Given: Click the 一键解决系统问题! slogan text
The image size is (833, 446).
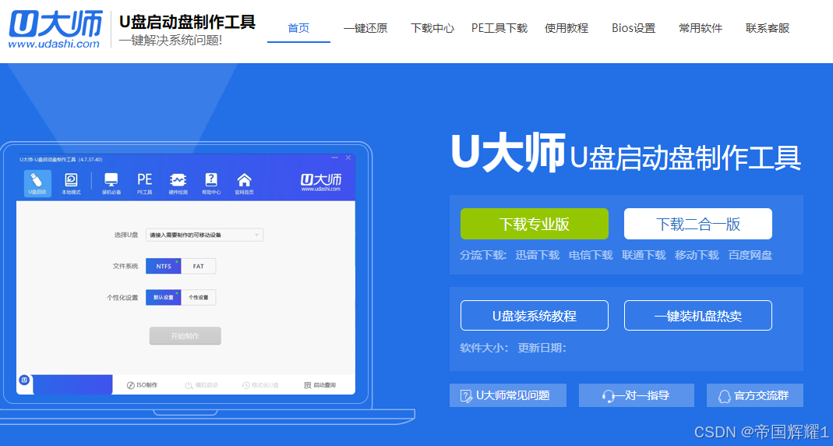Looking at the screenshot, I should (x=170, y=41).
